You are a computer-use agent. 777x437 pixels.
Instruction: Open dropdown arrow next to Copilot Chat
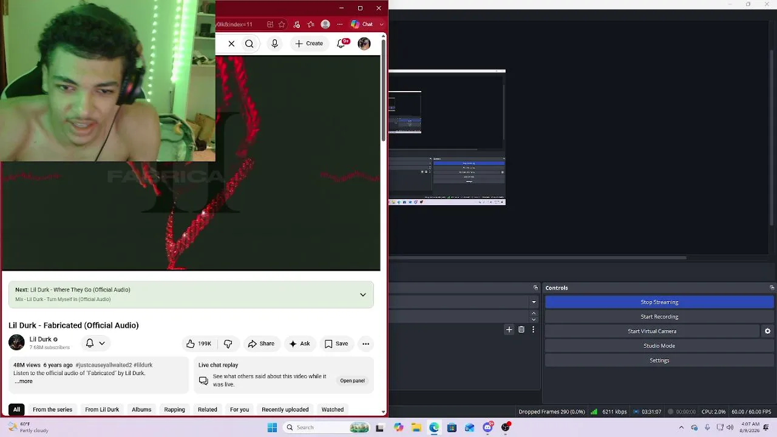(382, 25)
